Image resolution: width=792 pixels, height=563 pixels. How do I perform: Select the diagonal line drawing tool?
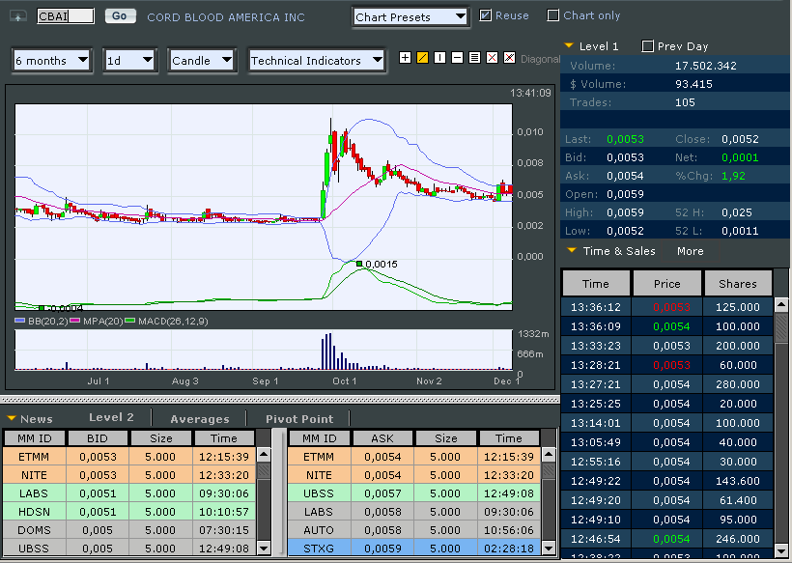click(422, 58)
